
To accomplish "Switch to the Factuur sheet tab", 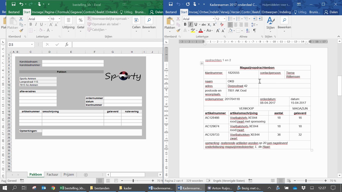I will coord(52,175).
